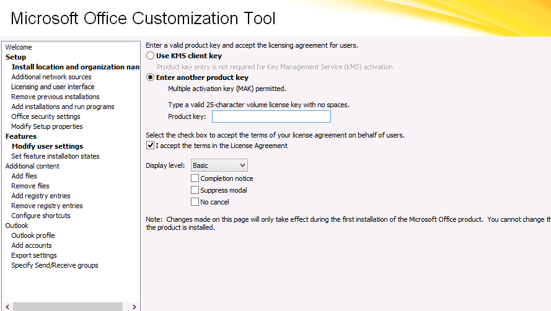This screenshot has height=311, width=551.
Task: Open Specify Send/Receive groups page
Action: 55,265
